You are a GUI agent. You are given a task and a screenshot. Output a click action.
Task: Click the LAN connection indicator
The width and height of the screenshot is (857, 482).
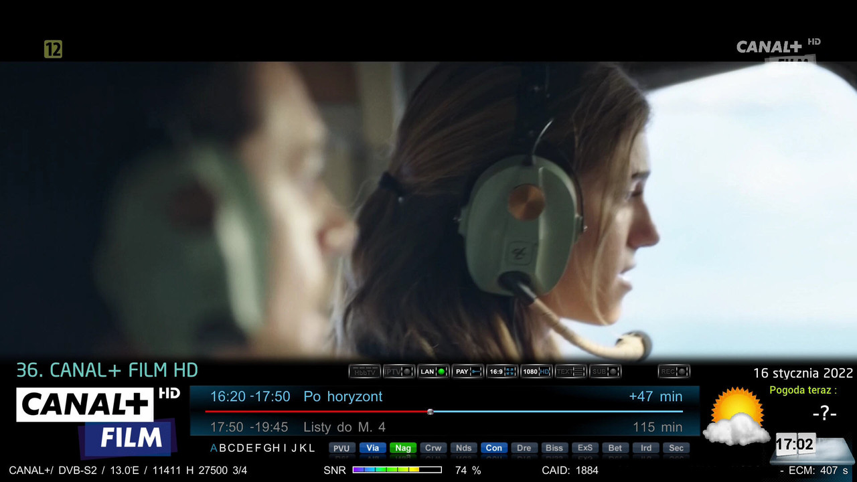(x=433, y=371)
